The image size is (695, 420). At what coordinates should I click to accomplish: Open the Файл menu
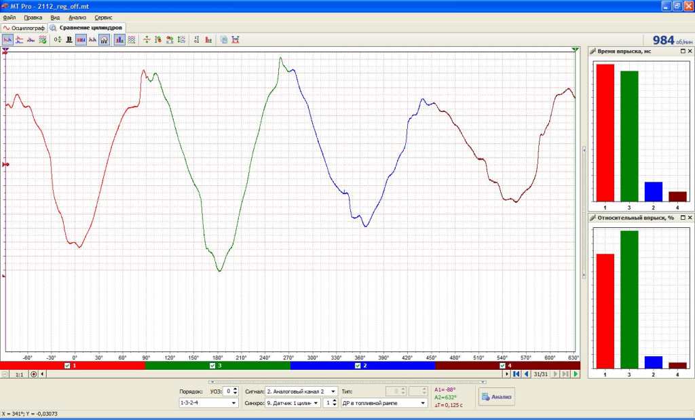tap(10, 18)
